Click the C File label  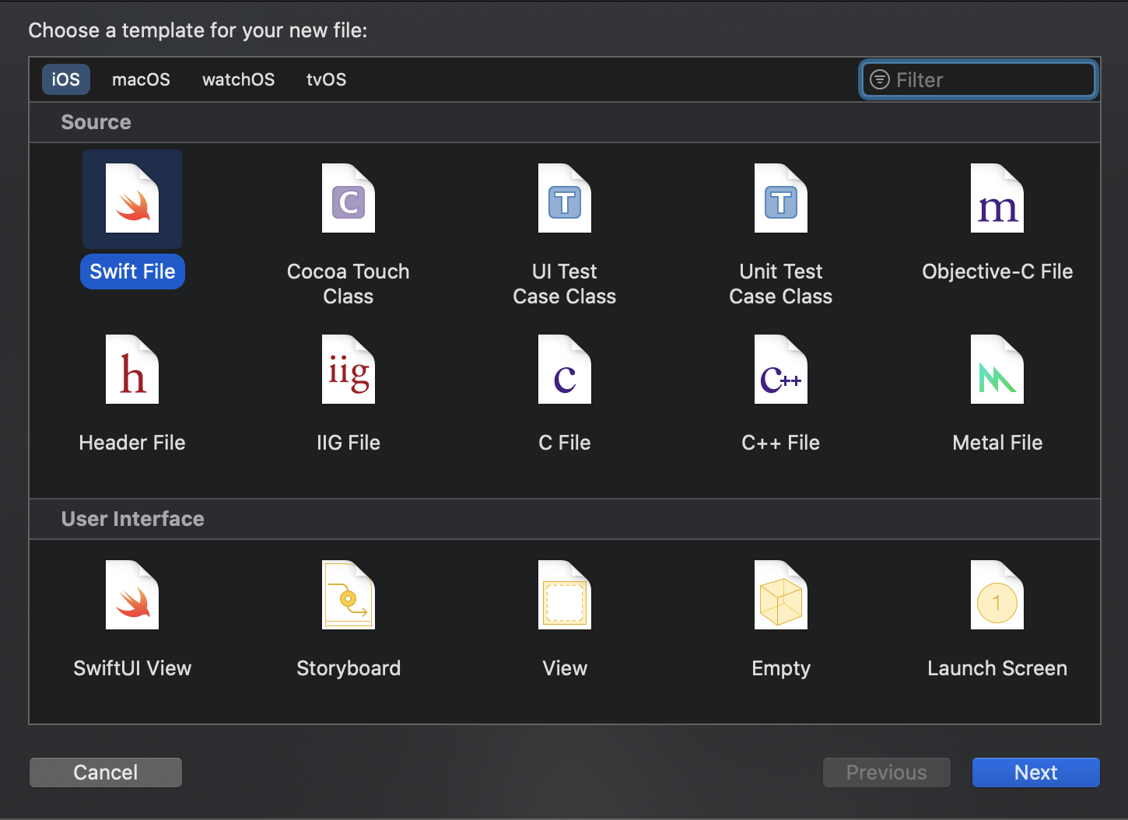point(565,443)
